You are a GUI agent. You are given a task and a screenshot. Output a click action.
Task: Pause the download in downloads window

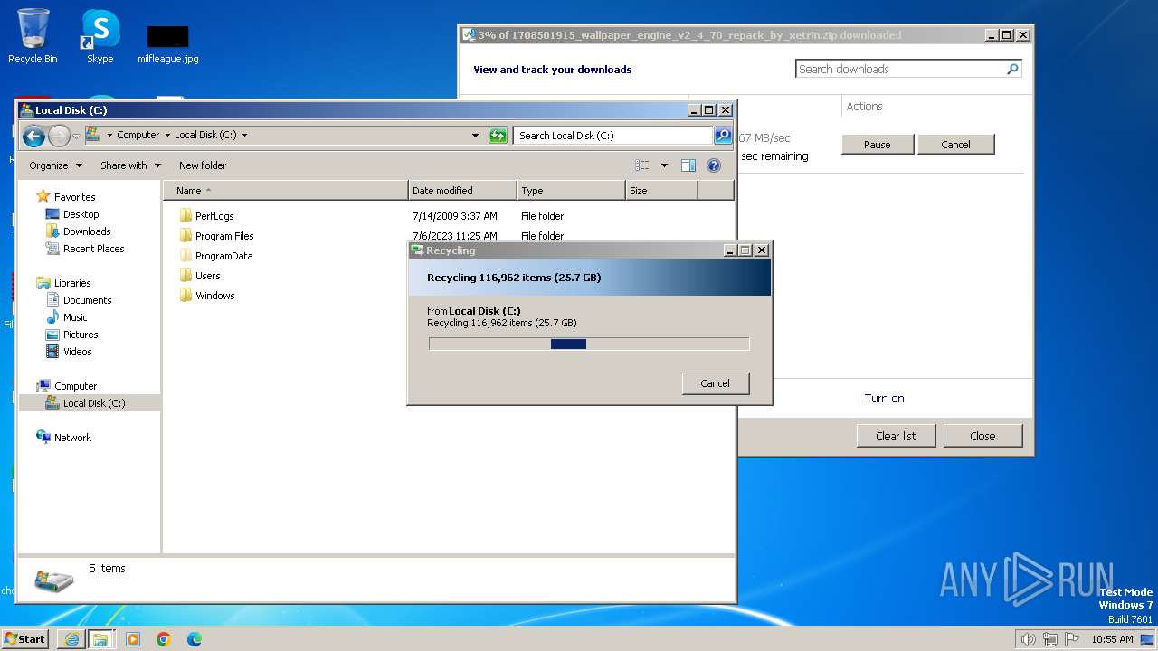pos(877,145)
